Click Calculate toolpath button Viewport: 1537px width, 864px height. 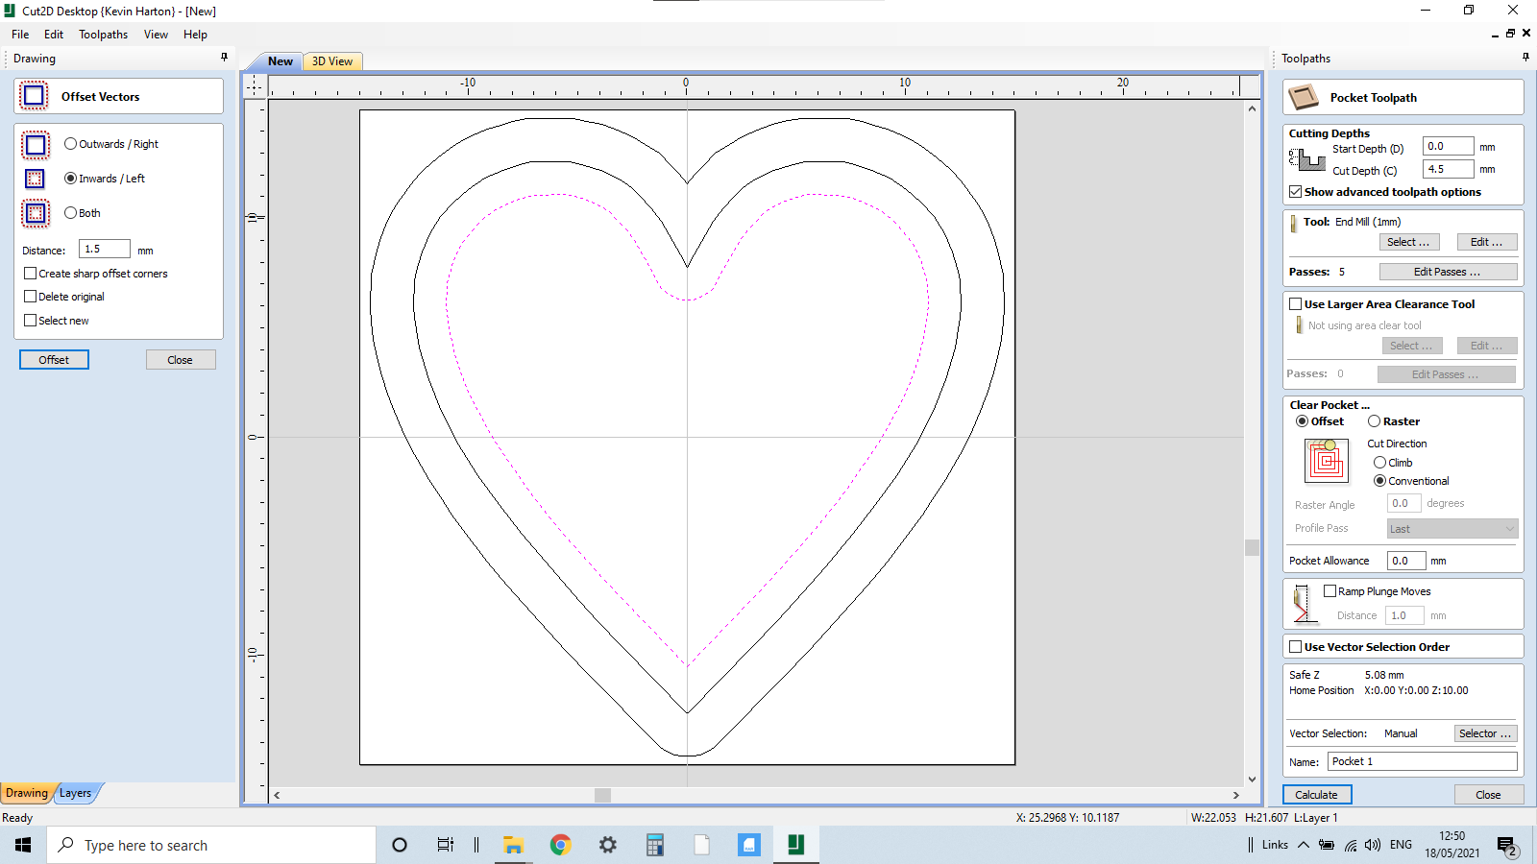1317,795
